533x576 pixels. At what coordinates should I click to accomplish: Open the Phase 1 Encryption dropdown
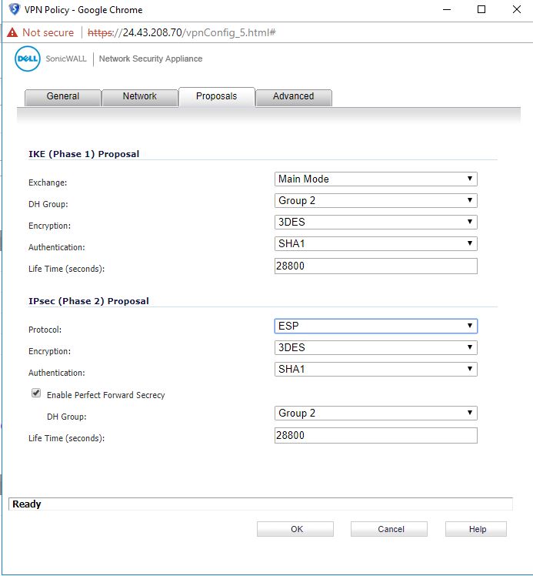(375, 223)
